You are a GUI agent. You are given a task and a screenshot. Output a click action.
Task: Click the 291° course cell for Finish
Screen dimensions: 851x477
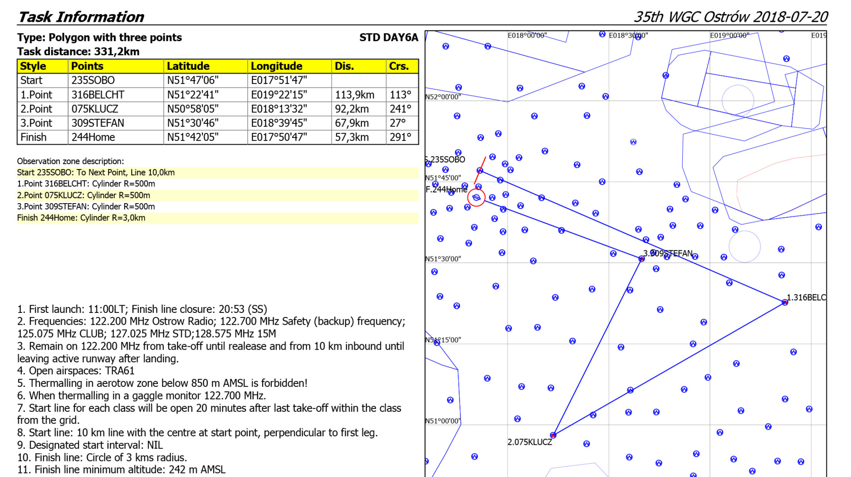point(400,137)
